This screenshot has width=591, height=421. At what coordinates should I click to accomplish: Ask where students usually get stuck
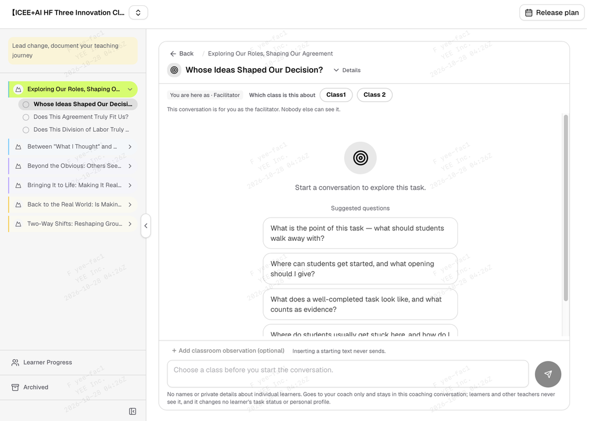[x=361, y=331]
